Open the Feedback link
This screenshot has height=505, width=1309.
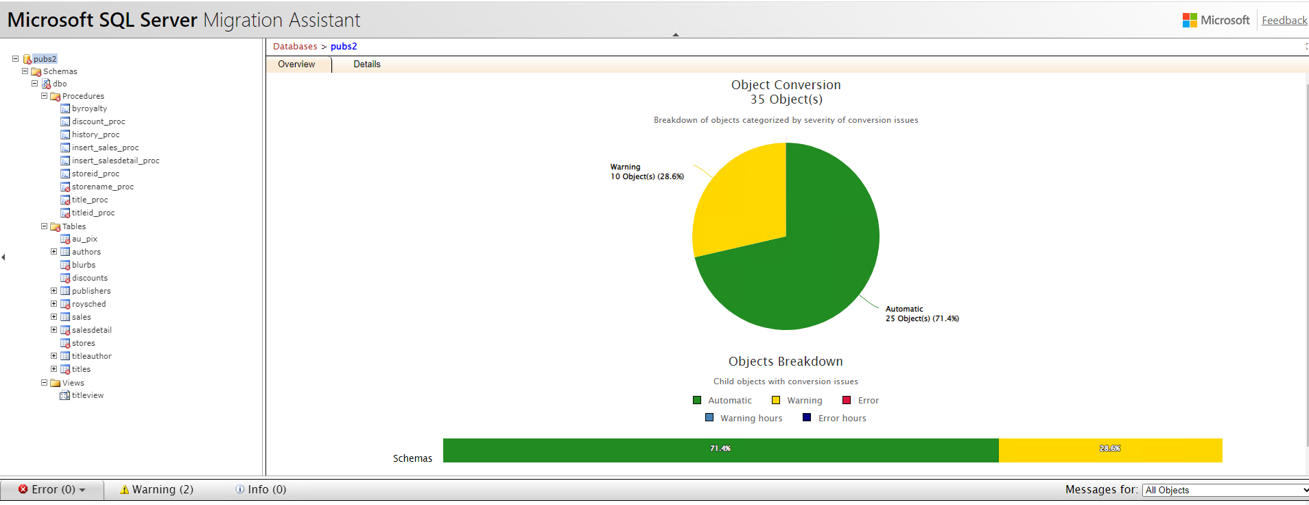click(x=1284, y=21)
